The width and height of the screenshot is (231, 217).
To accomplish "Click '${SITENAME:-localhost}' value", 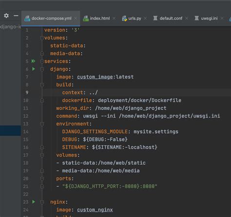I will [x=125, y=147].
